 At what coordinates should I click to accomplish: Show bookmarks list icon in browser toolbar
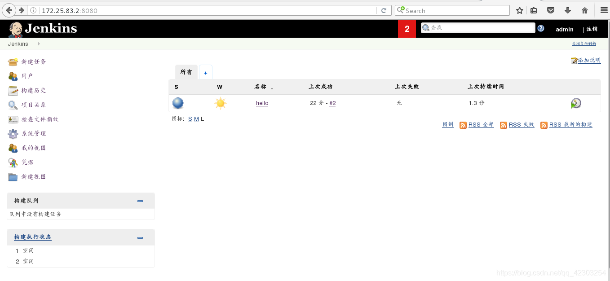534,10
